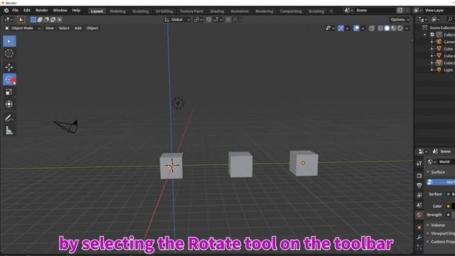Open the Options dropdown
The width and height of the screenshot is (455, 256).
coord(400,19)
